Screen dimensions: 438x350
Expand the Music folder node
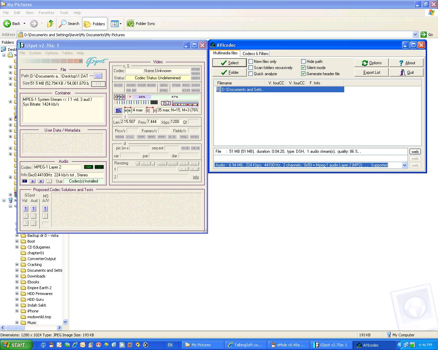17,323
